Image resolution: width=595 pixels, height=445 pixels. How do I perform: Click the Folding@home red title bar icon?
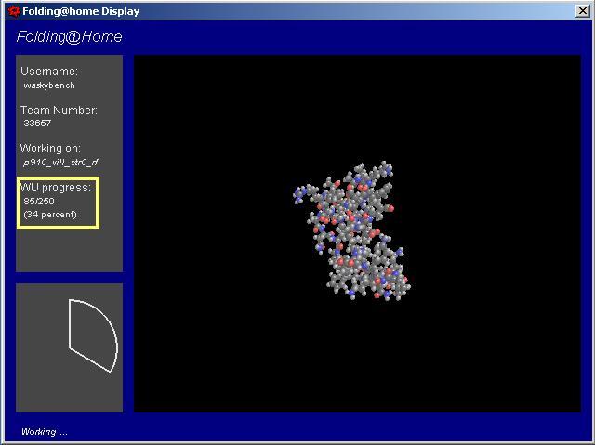click(14, 11)
